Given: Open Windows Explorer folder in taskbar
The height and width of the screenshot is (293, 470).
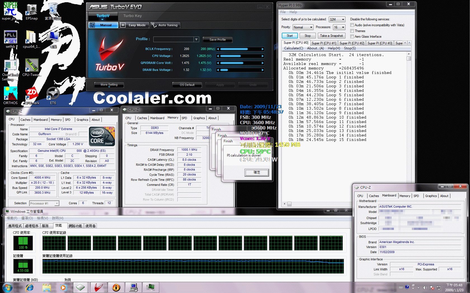Looking at the screenshot, I should click(47, 287).
